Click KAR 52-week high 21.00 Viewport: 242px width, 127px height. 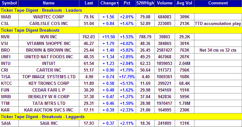pos(145,110)
